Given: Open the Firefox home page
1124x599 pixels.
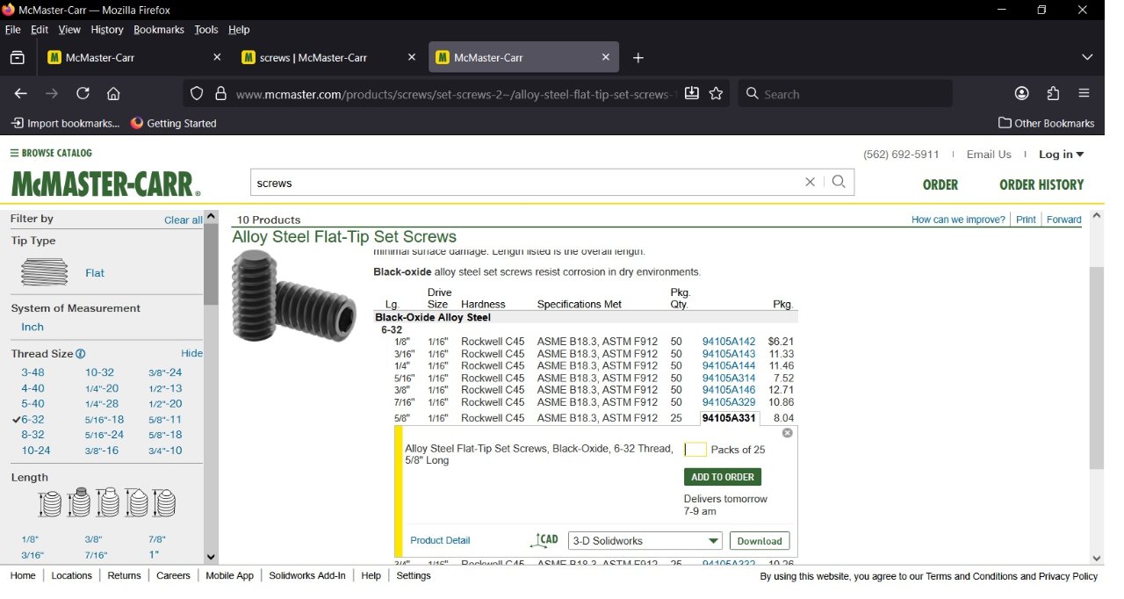Looking at the screenshot, I should (113, 94).
